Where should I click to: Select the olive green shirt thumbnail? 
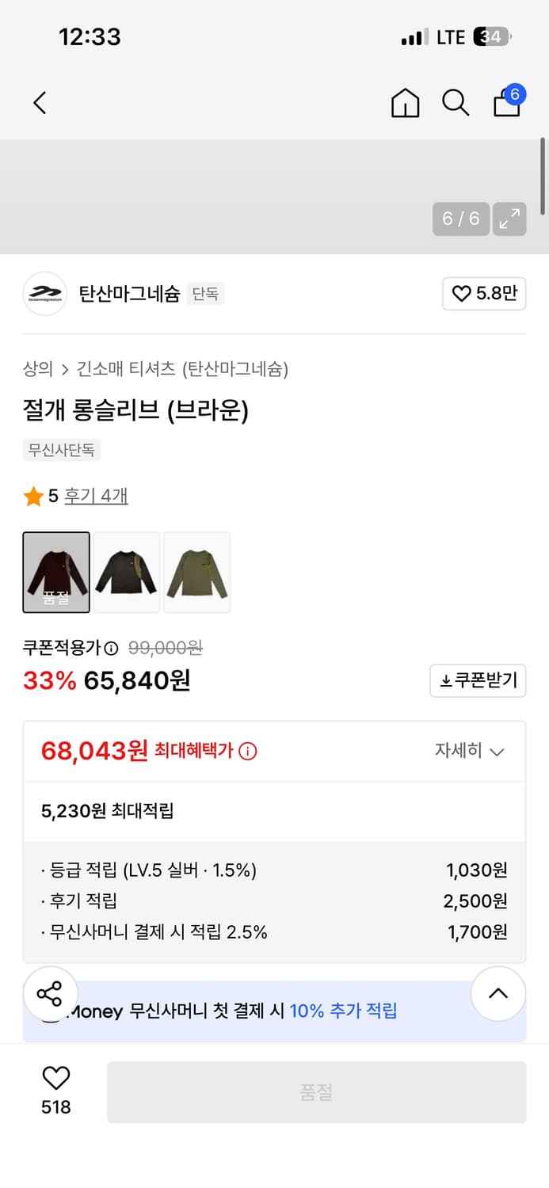[x=196, y=572]
